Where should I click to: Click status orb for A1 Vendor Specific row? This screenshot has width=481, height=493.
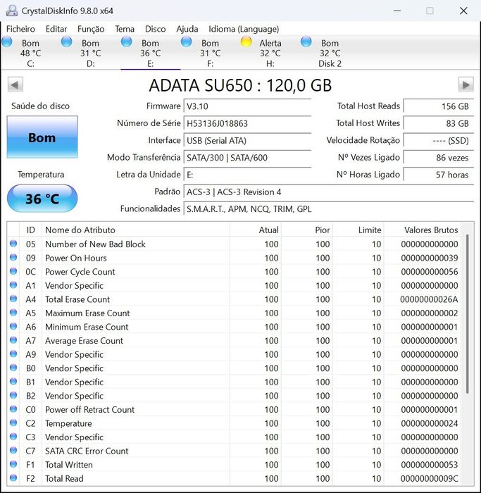click(x=13, y=285)
